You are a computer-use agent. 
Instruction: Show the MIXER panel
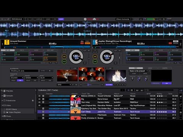coord(48,19)
